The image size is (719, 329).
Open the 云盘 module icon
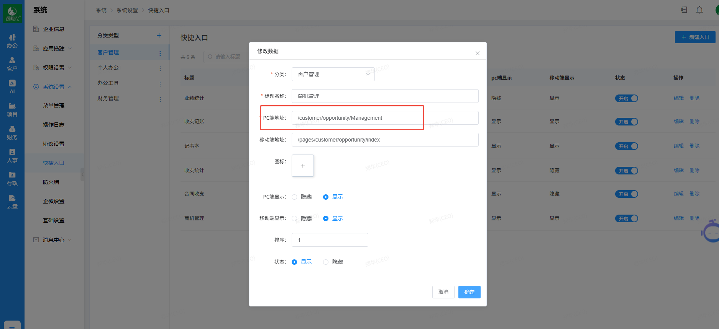pos(12,202)
